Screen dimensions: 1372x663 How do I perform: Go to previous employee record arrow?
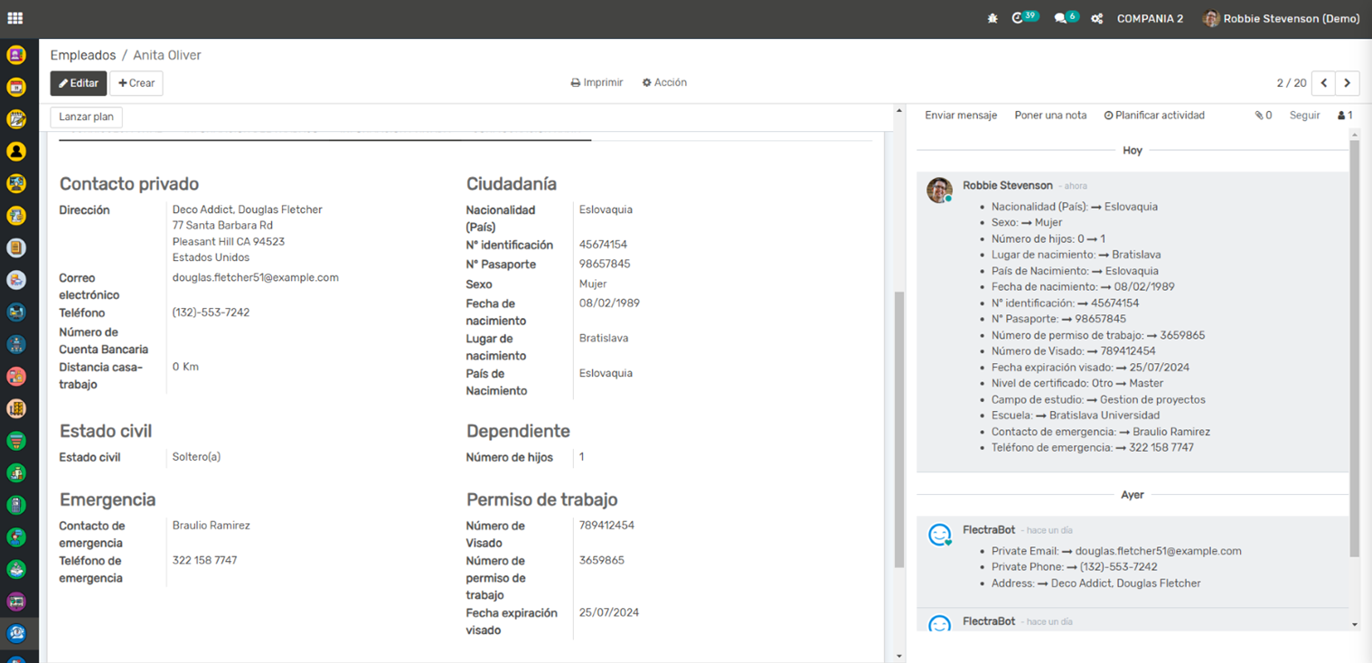click(x=1323, y=83)
